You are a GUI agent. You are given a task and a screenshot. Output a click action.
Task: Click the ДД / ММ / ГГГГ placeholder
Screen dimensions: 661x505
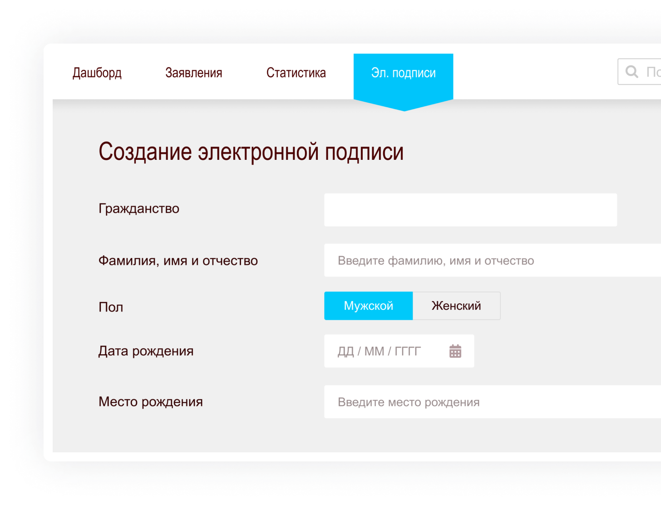point(378,351)
